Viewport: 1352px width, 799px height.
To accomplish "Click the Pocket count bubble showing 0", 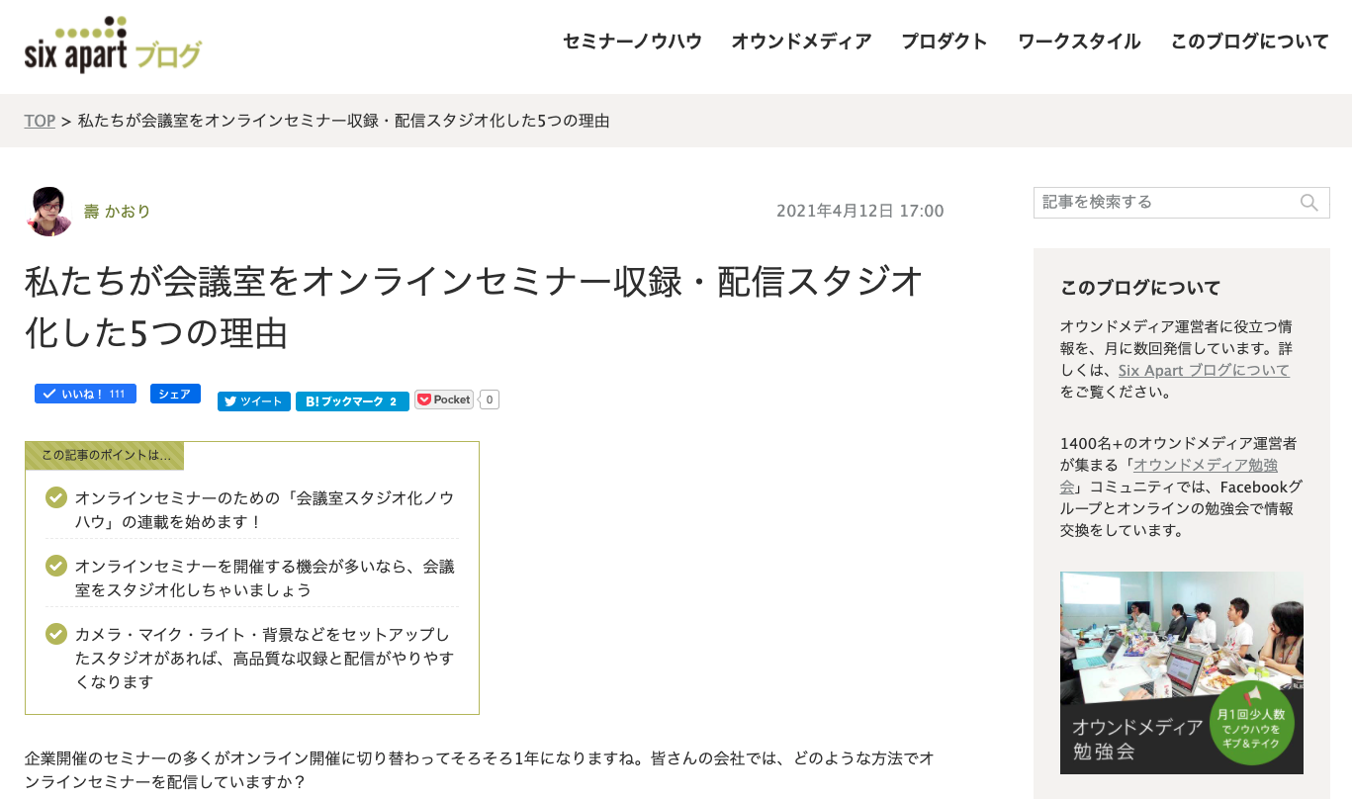I will [x=490, y=399].
